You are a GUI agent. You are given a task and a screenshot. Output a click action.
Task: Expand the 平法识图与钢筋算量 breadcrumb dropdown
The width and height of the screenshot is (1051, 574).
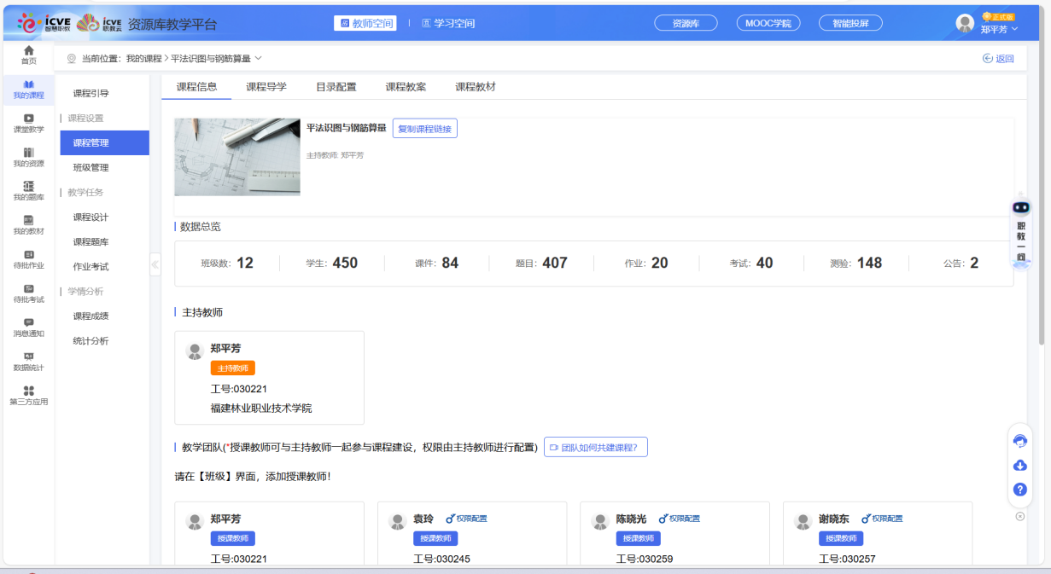(258, 58)
